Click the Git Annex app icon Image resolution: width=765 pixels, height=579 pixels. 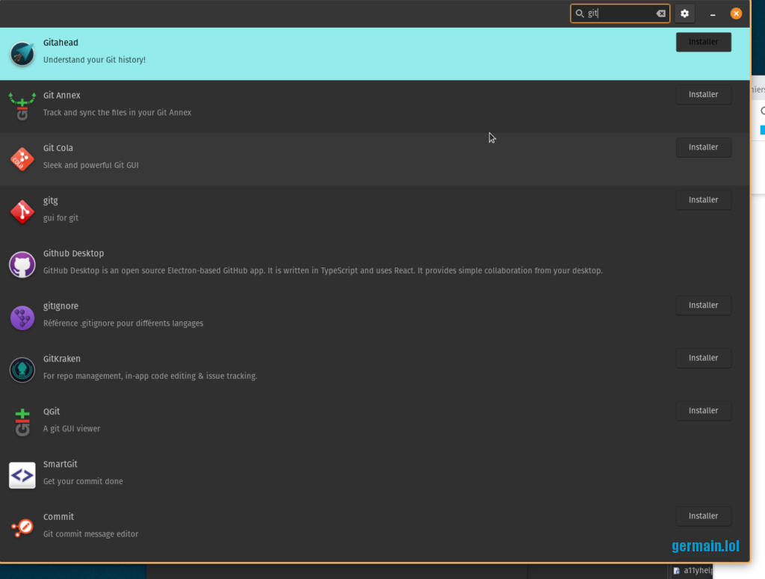click(x=22, y=106)
